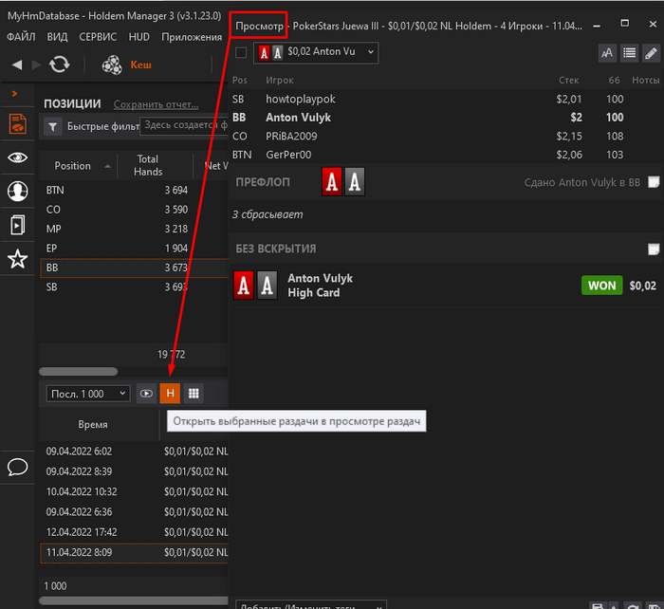664x609 pixels.
Task: Open the ВИД menu
Action: coord(57,37)
